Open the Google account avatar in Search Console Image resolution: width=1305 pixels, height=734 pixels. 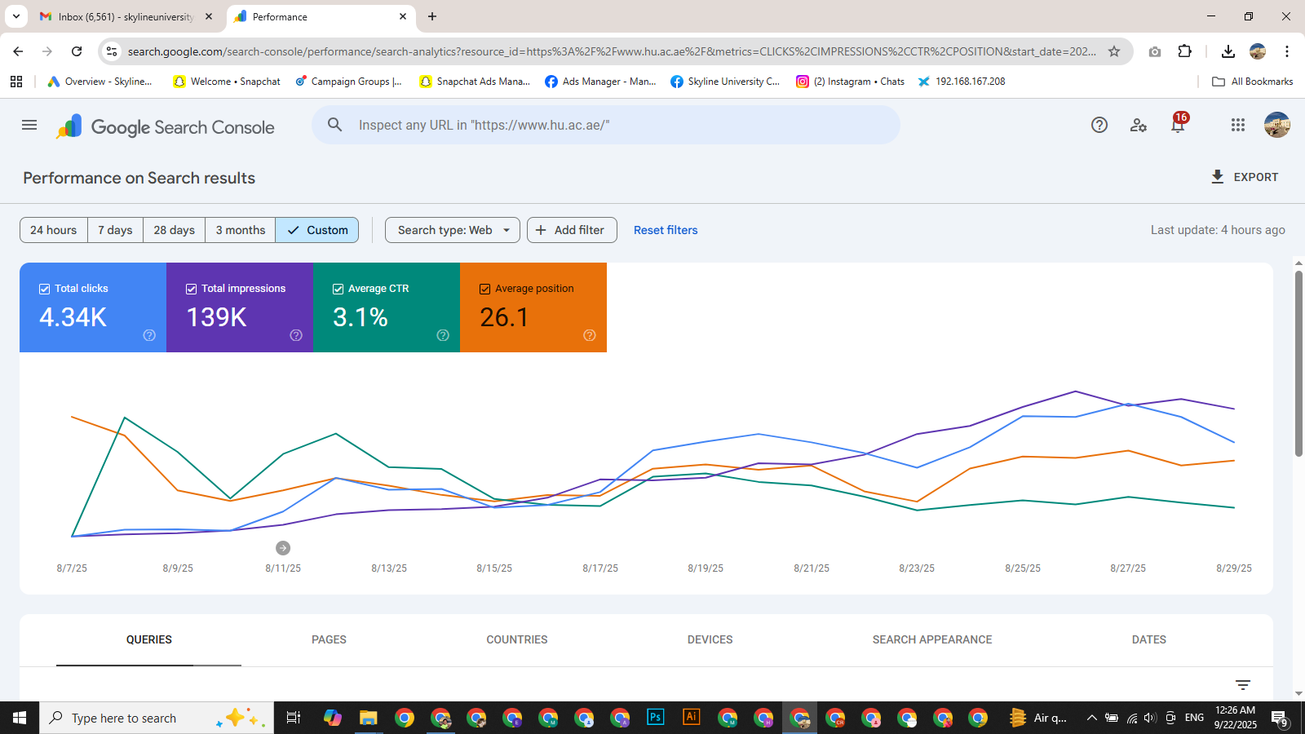click(x=1277, y=125)
